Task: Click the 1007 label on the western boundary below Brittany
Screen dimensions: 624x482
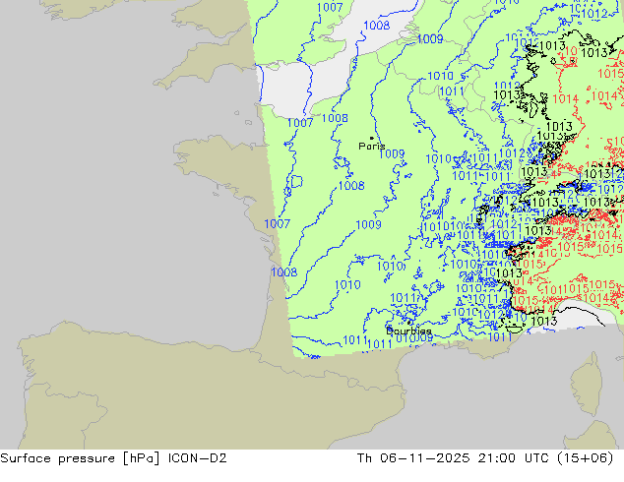Action: 277,223
